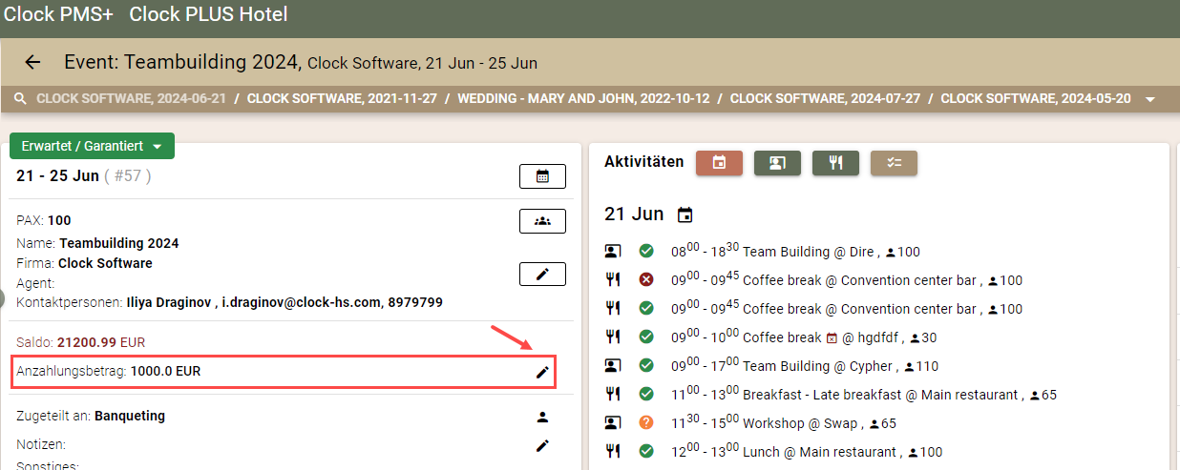This screenshot has width=1180, height=470.
Task: Click the Clock PMS+ title
Action: point(58,15)
